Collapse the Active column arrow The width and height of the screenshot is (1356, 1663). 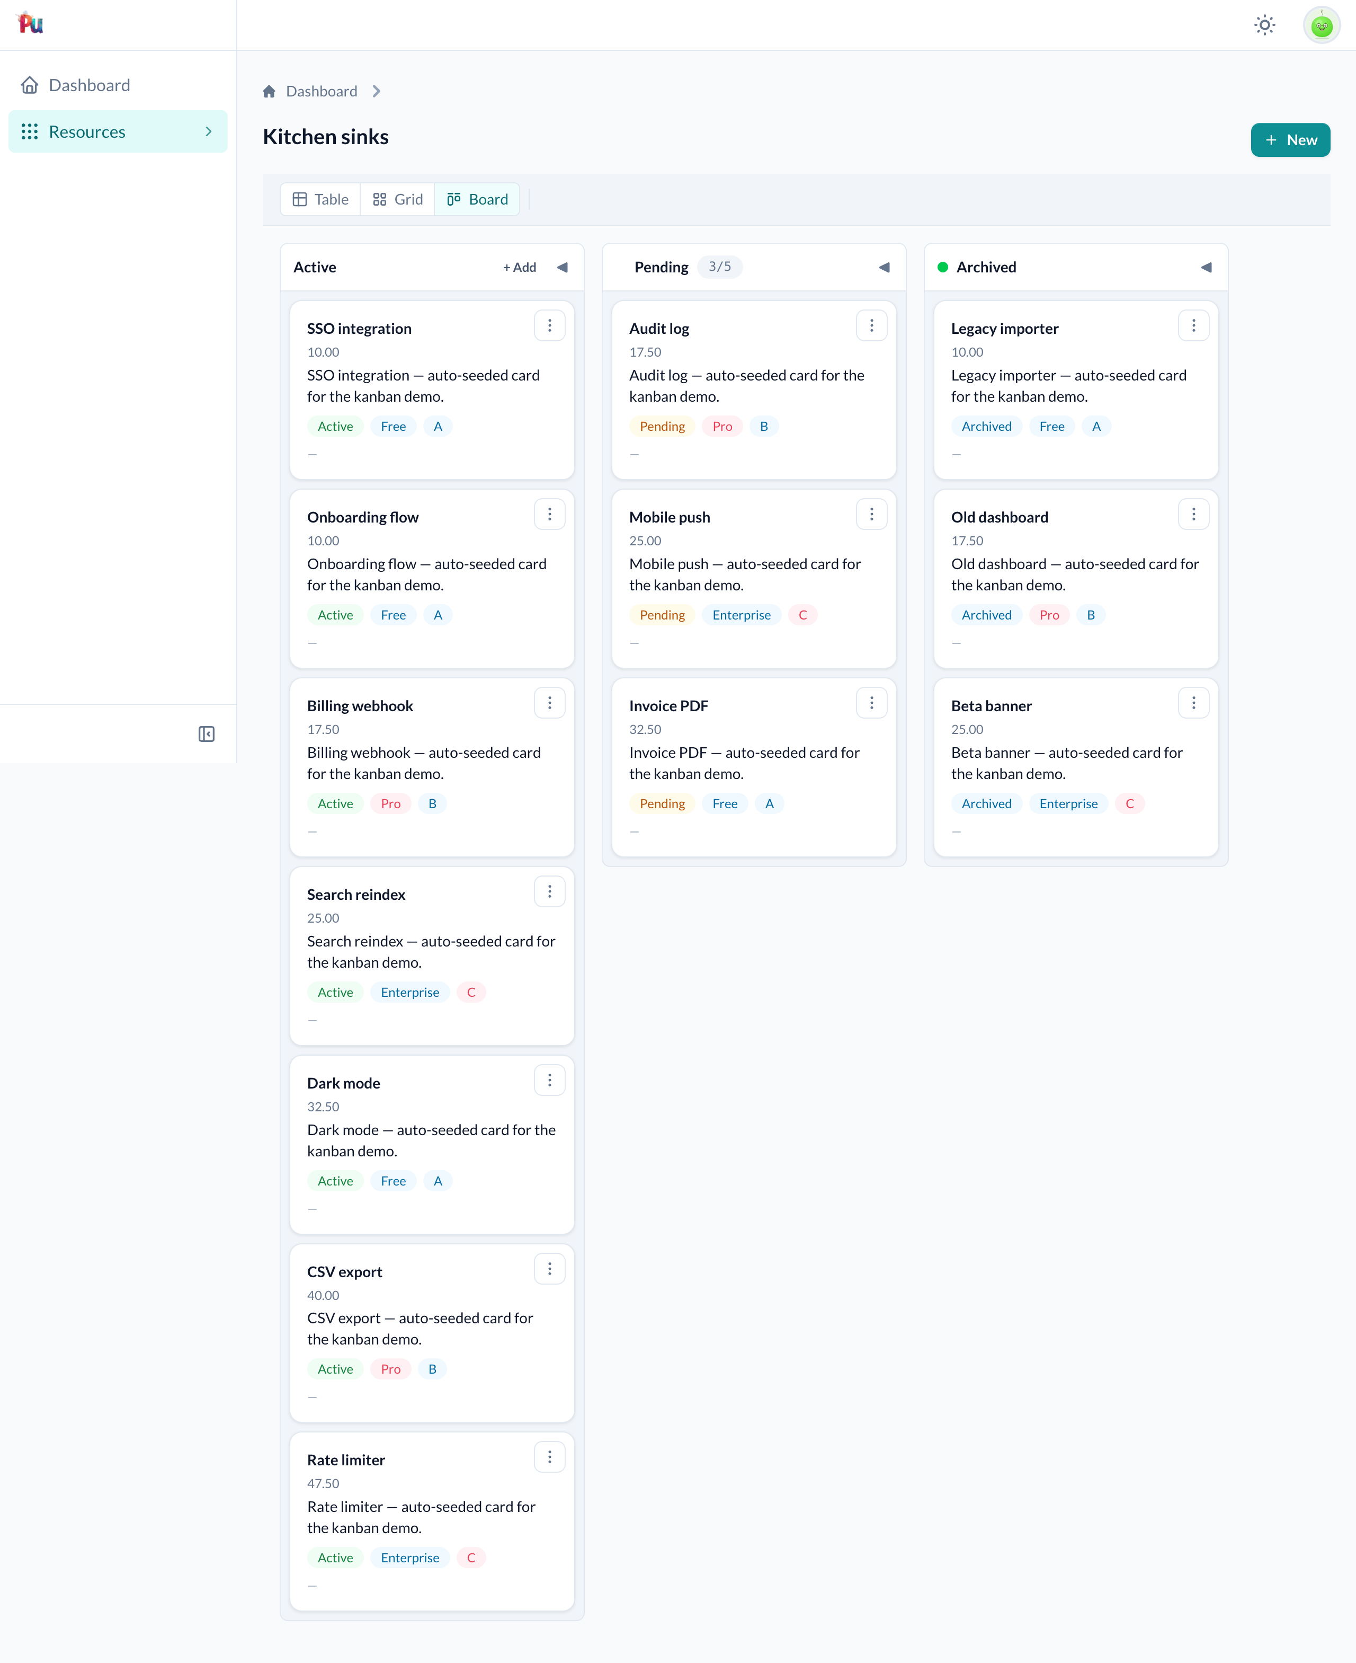pyautogui.click(x=563, y=267)
